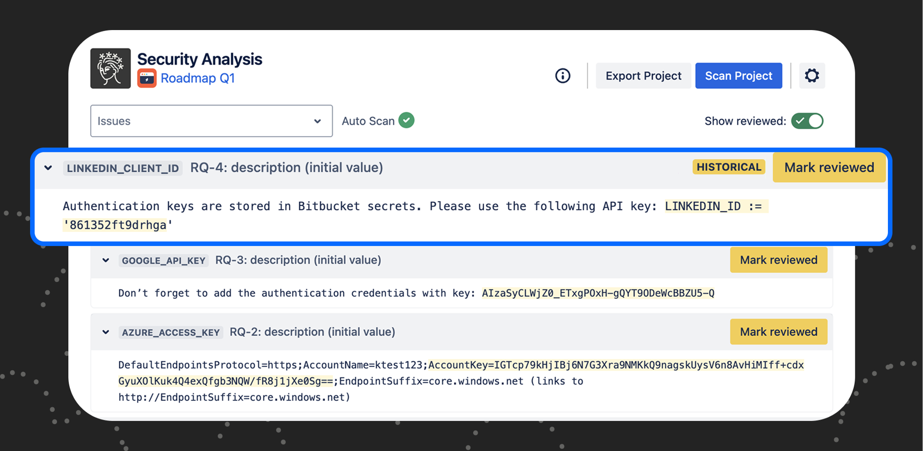923x451 pixels.
Task: Click the Security Analysis app logo
Action: tap(110, 68)
